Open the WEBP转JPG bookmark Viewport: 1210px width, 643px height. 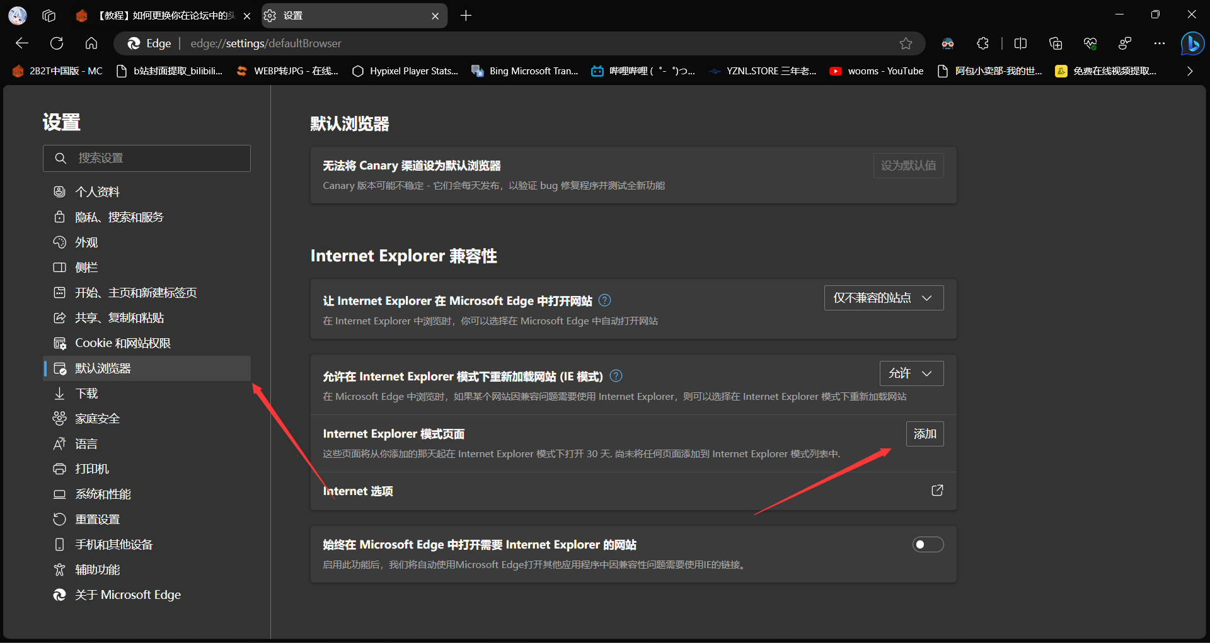point(287,71)
